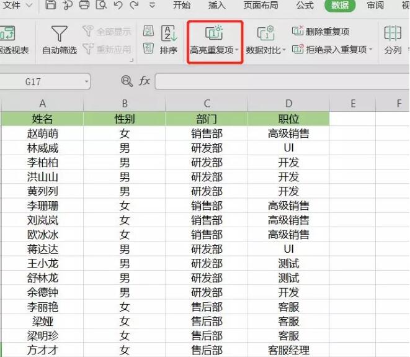This screenshot has height=357, width=410.
Task: Switch to the 公式 tab
Action: pos(305,5)
